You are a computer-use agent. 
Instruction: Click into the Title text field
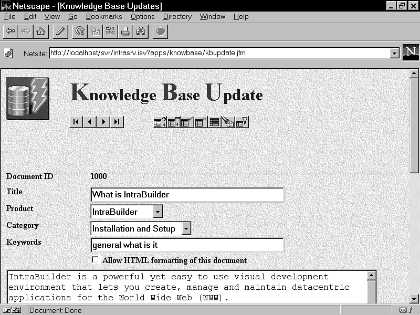187,194
